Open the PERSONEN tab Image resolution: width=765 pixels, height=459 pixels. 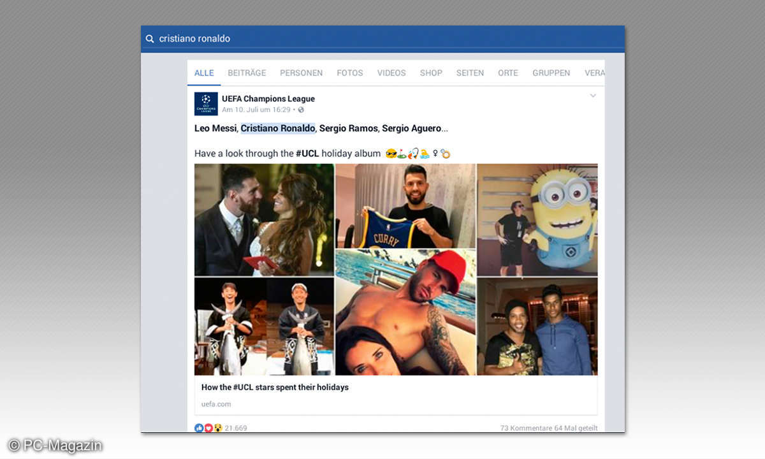pos(302,73)
